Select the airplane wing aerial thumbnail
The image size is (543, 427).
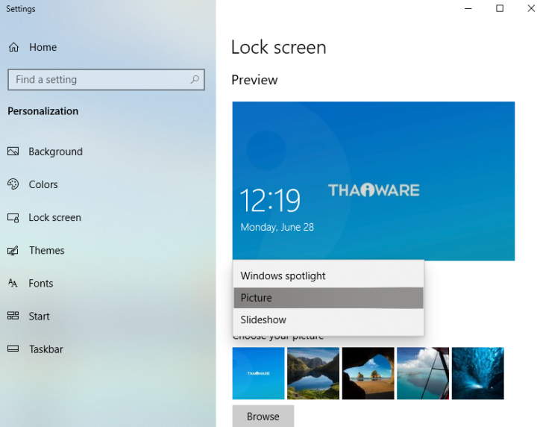pos(423,373)
